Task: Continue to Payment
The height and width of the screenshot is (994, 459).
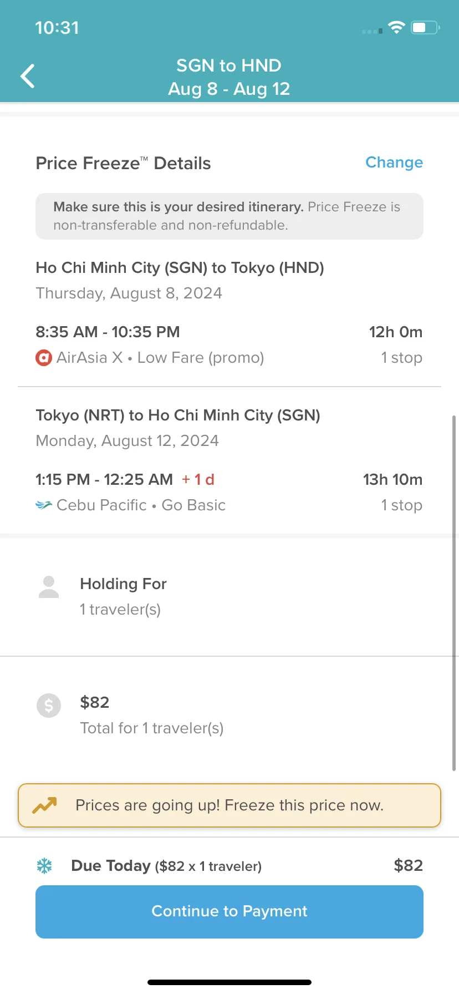Action: pyautogui.click(x=229, y=911)
